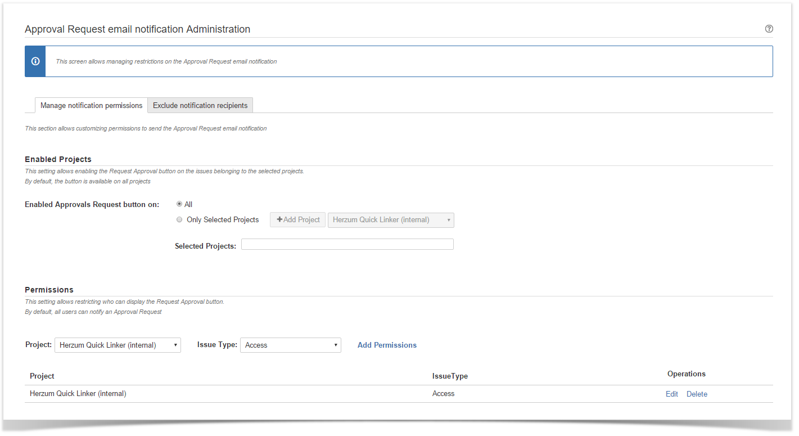Switch to Manage notification permissions tab

pyautogui.click(x=91, y=105)
